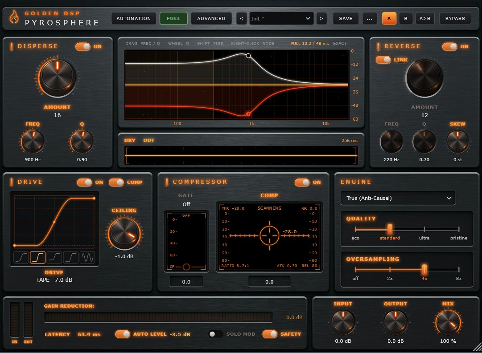Toggle the Drive COMP switch

coord(116,183)
